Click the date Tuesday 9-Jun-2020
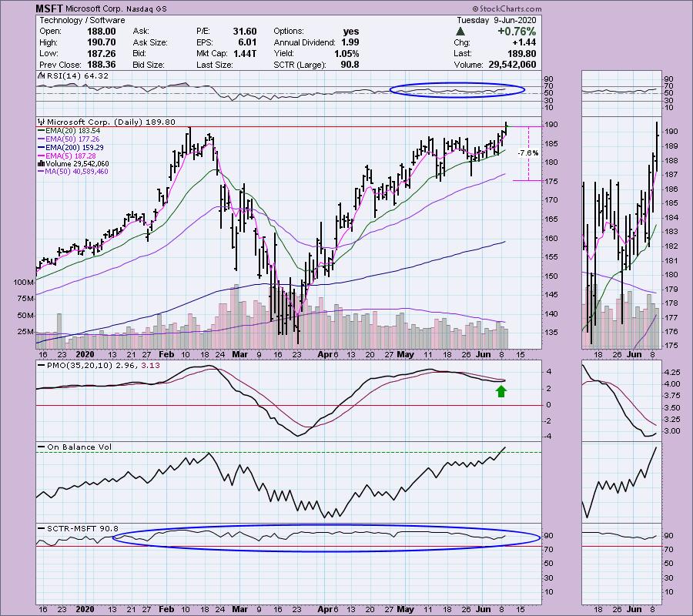 497,20
